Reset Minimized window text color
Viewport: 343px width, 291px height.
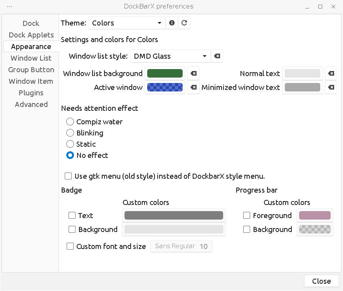(x=331, y=88)
